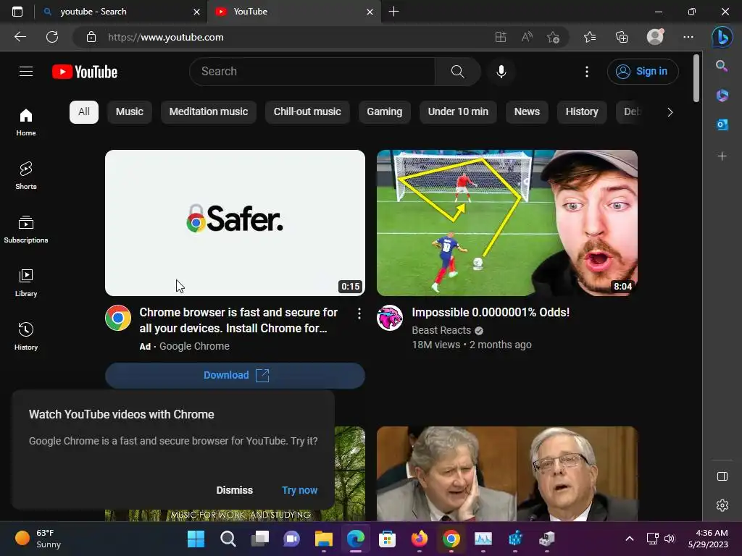
Task: Select the Music category chip
Action: pos(129,112)
